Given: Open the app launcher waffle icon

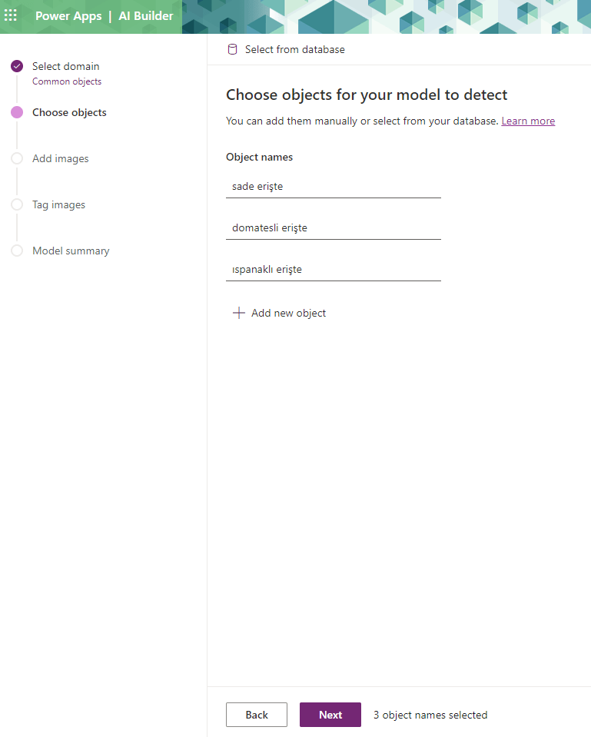Looking at the screenshot, I should pos(11,16).
